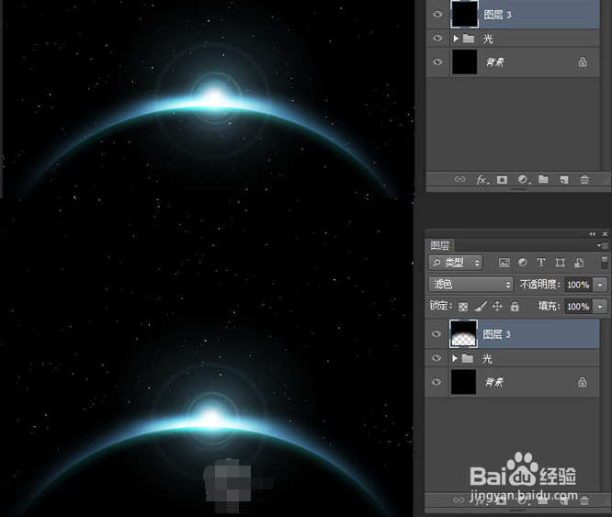Add layer mask using upper panel's mask icon
Viewport: 612px width, 517px height.
(502, 180)
